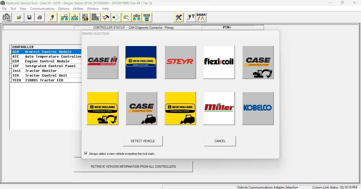This screenshot has height=189, width=361.
Task: Uncheck Always select a new vehicle checkbox
Action: tap(86, 153)
